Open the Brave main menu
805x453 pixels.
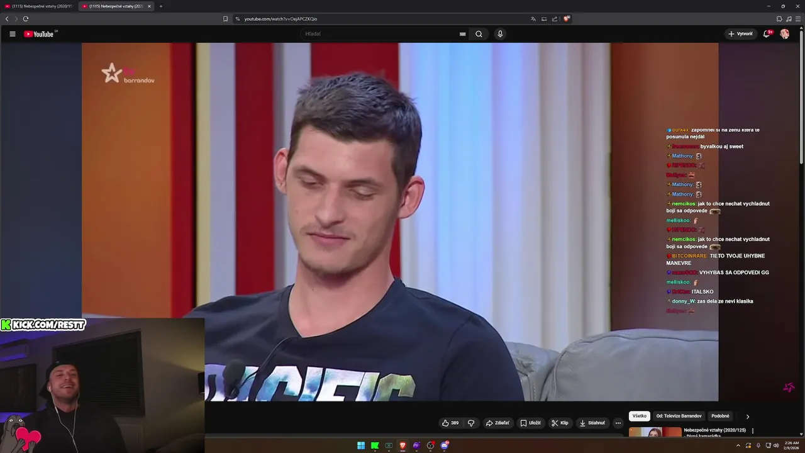(798, 19)
